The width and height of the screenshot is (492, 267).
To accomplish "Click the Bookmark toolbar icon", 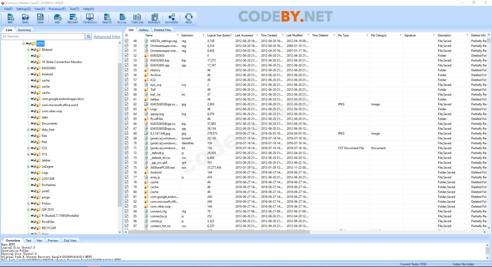I will [x=154, y=18].
